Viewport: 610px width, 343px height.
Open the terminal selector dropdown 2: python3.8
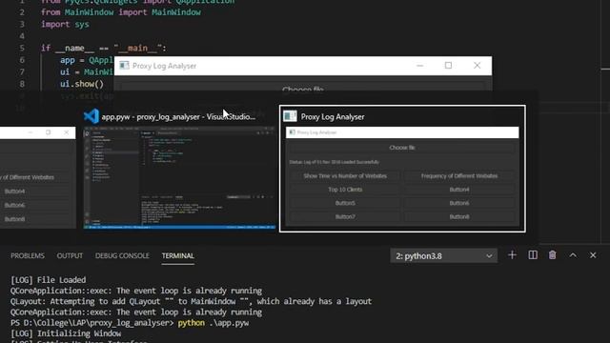[x=443, y=256]
